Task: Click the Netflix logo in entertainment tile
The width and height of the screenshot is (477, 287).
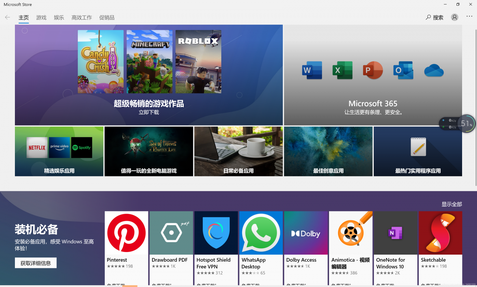Action: [37, 147]
